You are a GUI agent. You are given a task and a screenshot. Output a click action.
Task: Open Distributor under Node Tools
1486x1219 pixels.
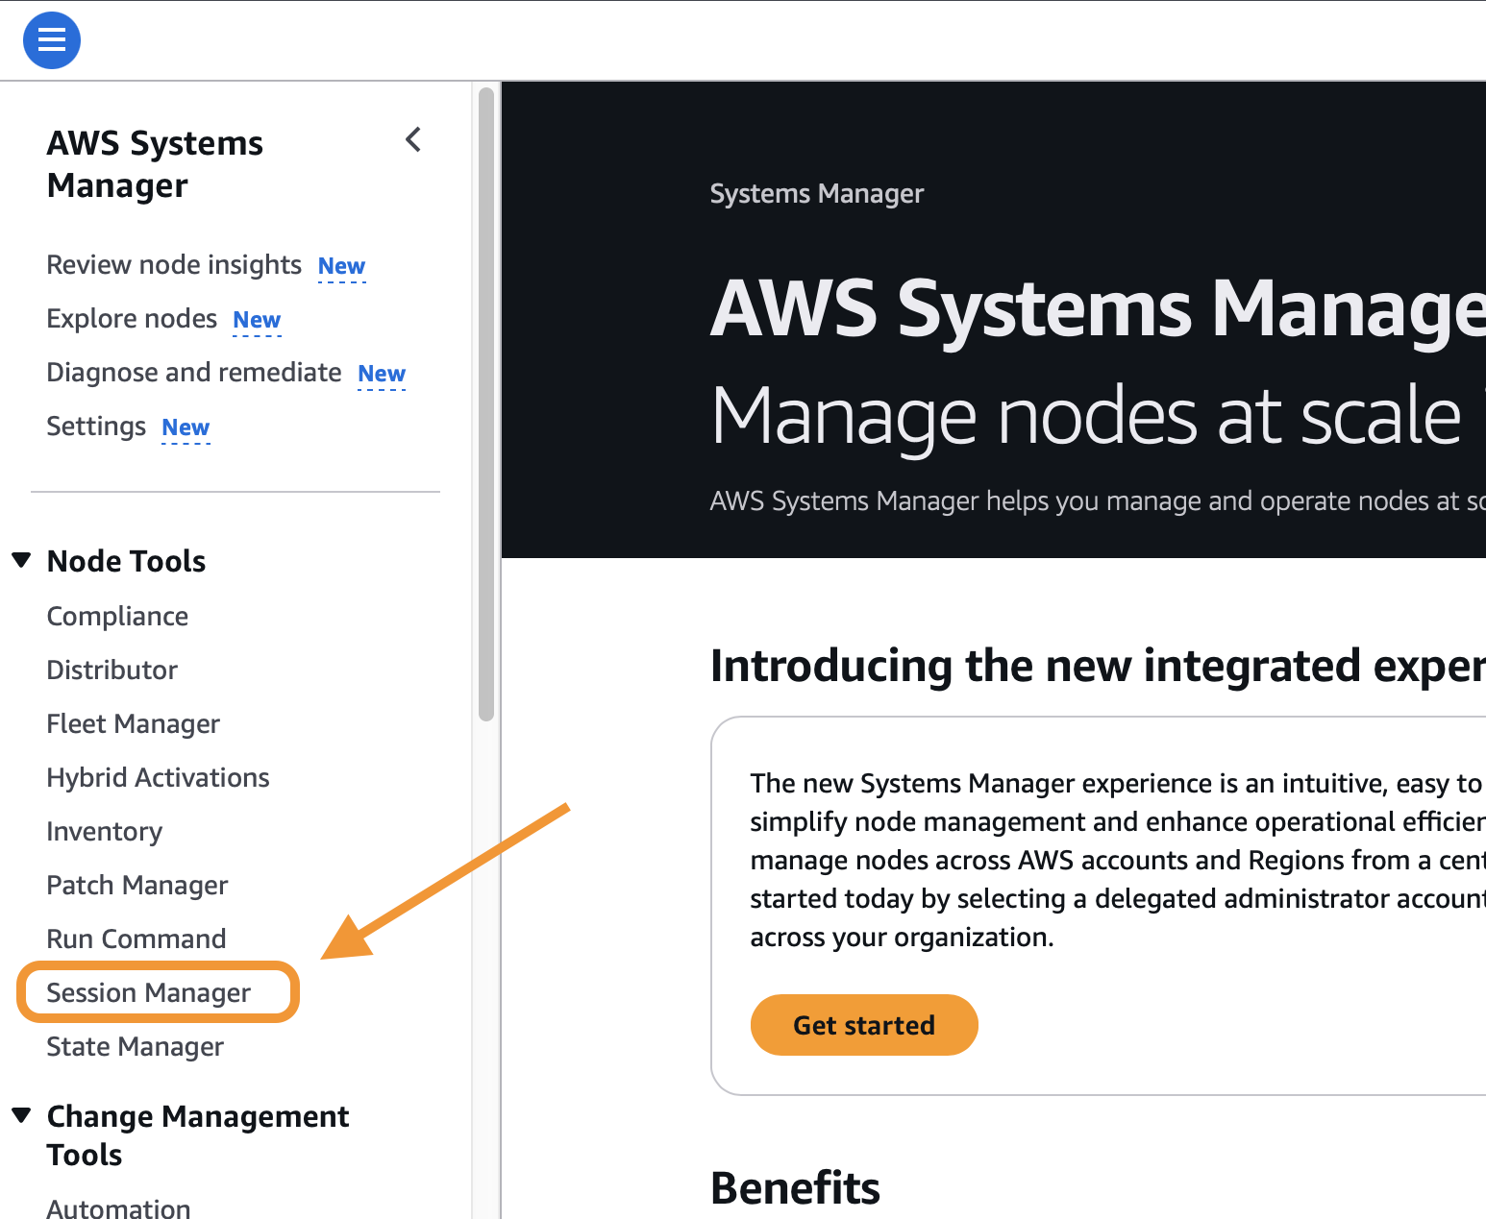coord(112,670)
